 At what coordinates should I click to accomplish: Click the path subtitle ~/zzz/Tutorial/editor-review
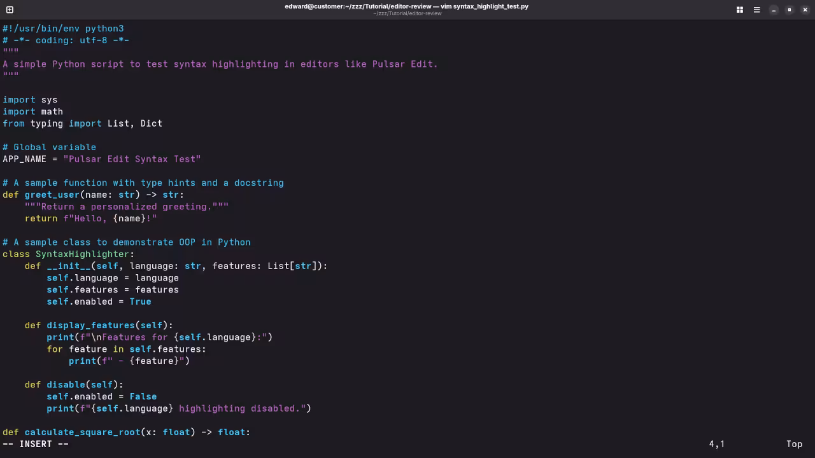pyautogui.click(x=407, y=13)
